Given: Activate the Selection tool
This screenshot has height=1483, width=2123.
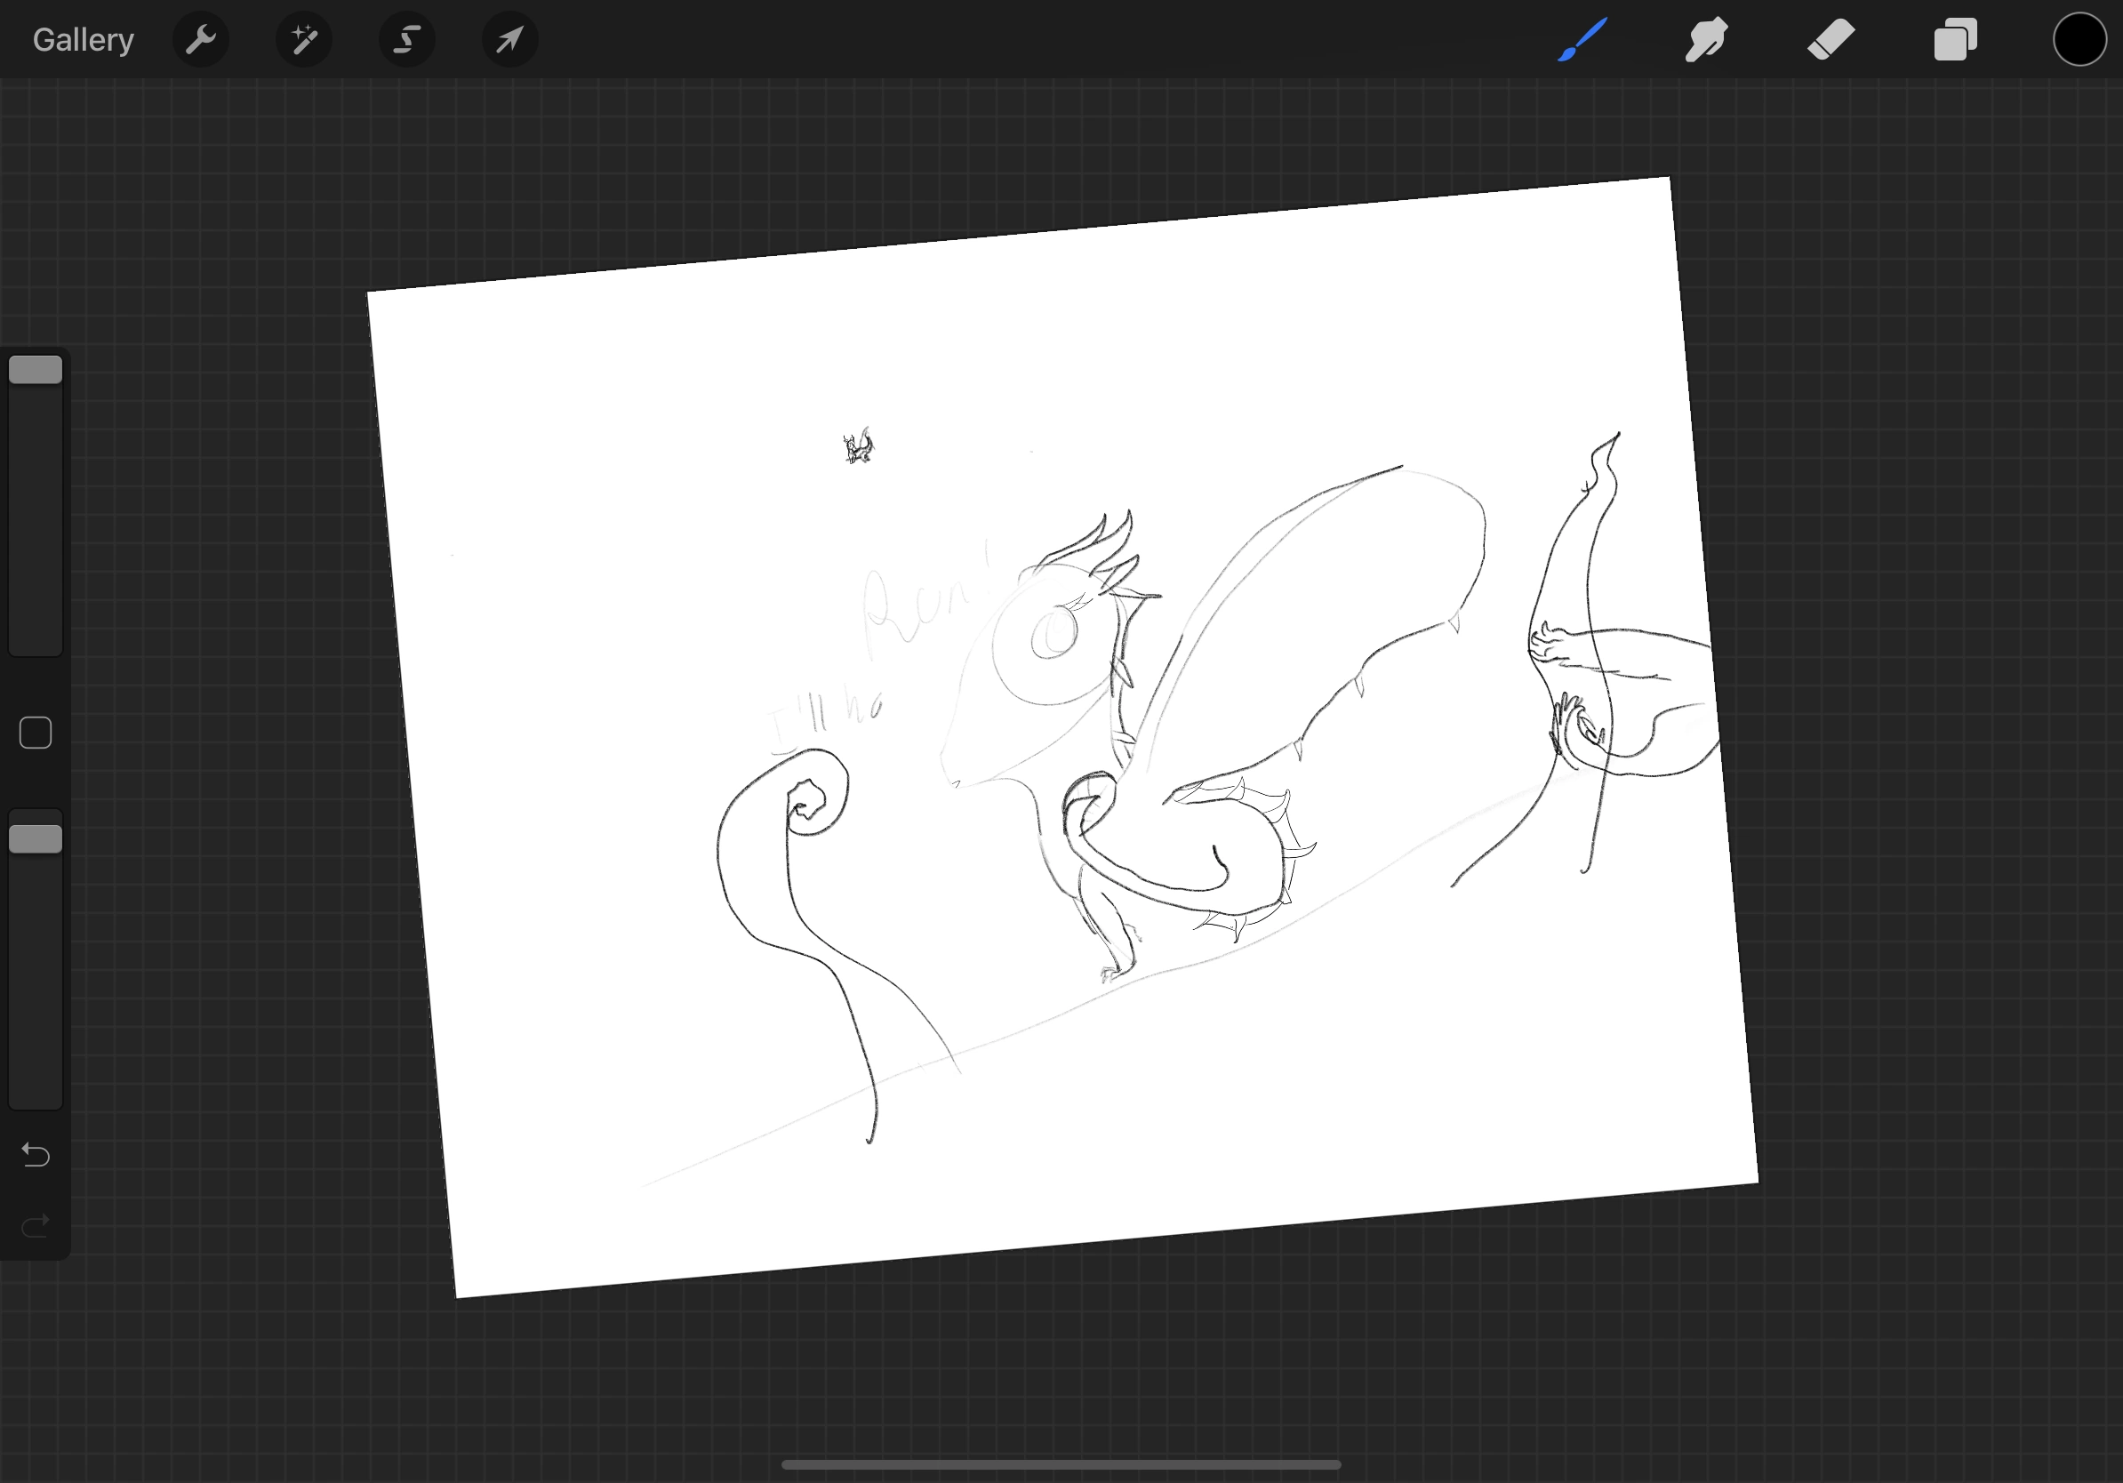Looking at the screenshot, I should pos(407,40).
